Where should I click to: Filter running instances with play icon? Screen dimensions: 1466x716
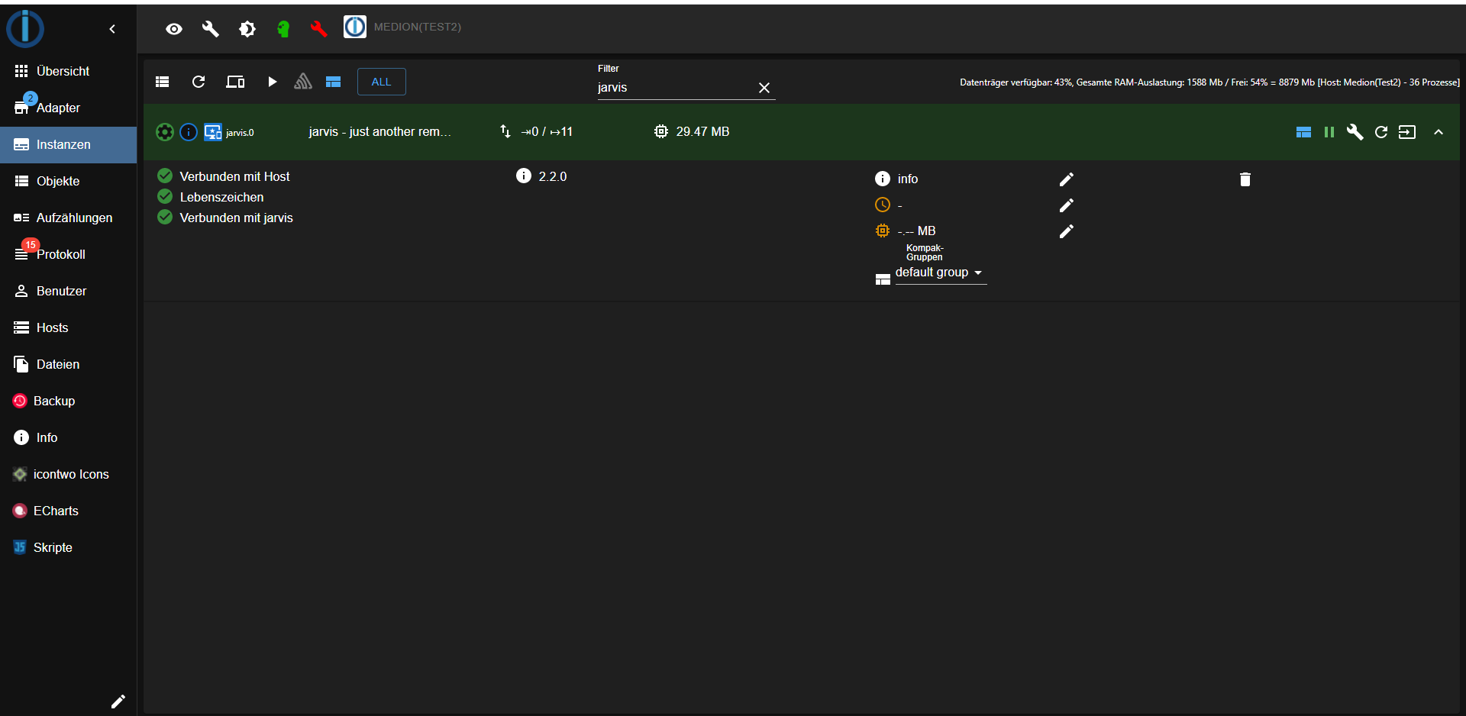[272, 82]
